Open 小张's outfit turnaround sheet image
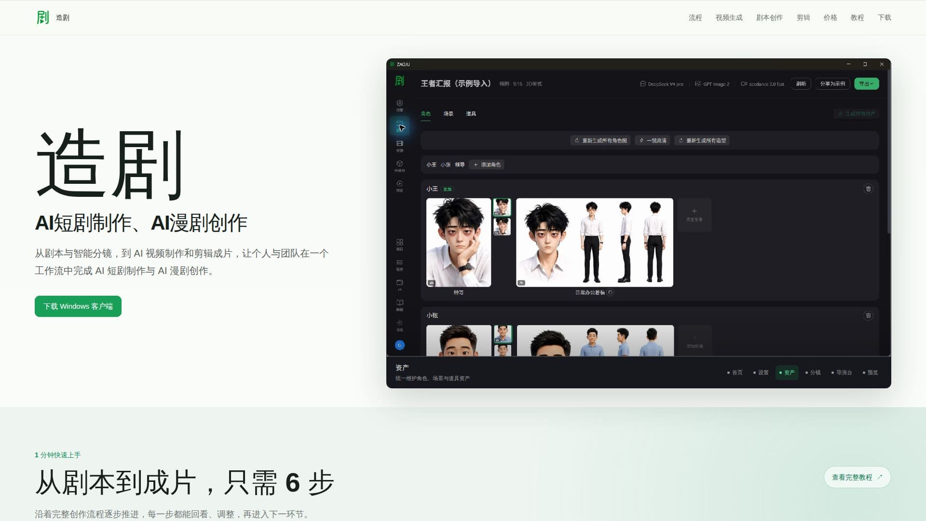926x521 pixels. 595,341
